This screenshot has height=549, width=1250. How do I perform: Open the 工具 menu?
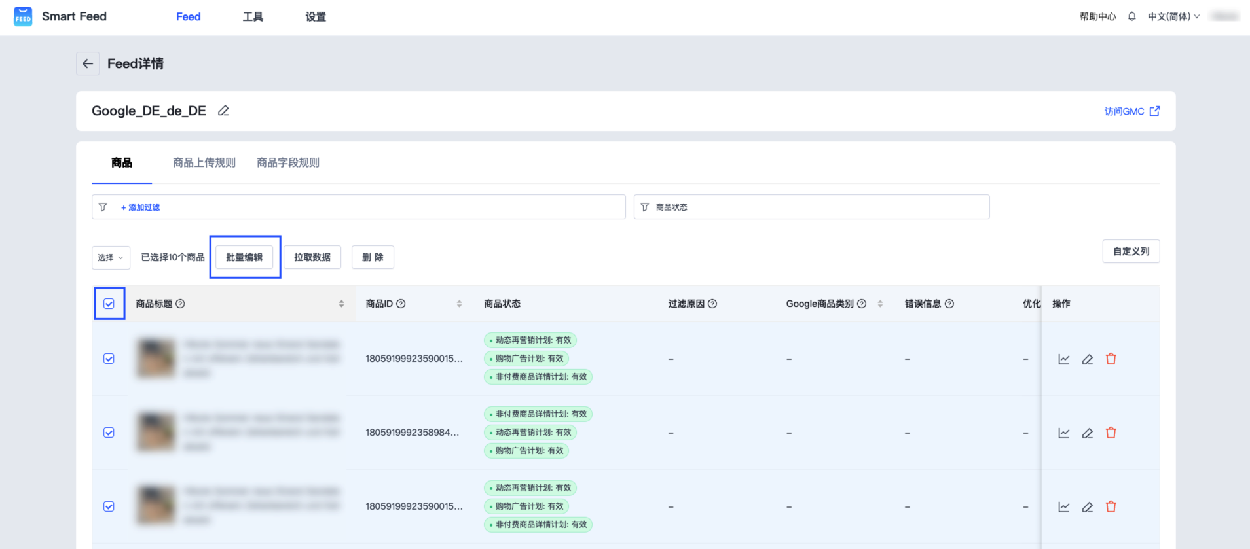point(253,16)
